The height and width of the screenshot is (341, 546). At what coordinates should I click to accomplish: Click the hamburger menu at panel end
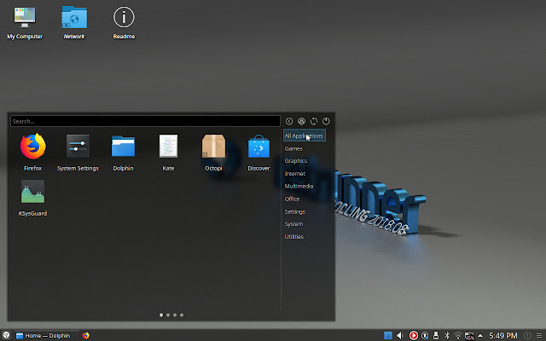click(539, 335)
